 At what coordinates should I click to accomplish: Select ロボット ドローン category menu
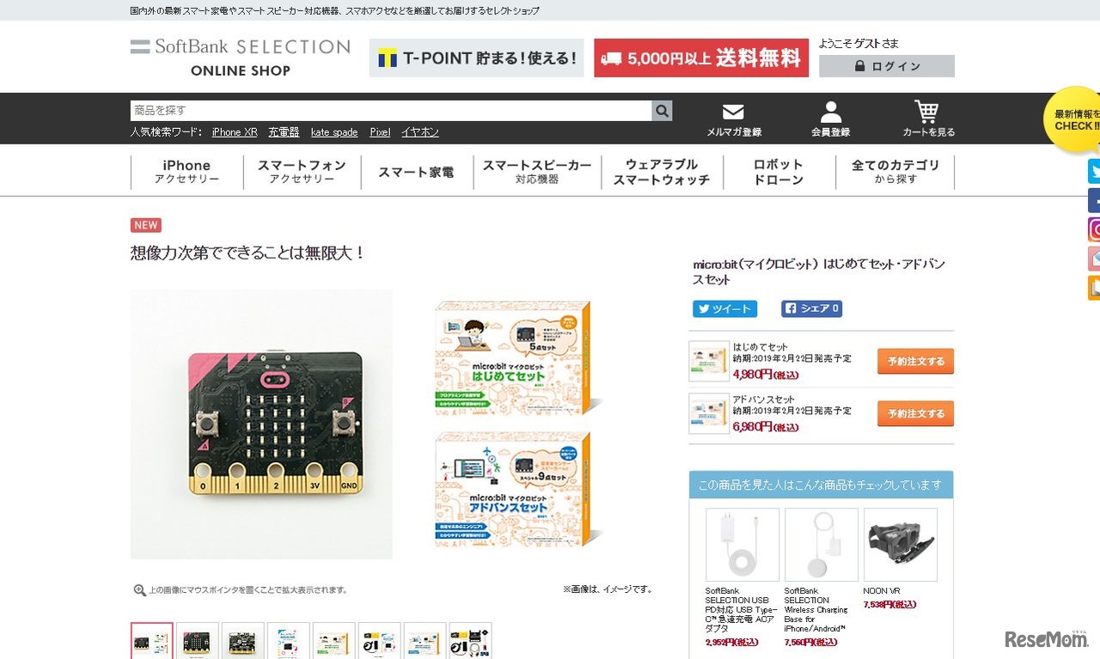point(779,172)
